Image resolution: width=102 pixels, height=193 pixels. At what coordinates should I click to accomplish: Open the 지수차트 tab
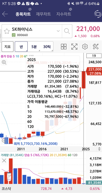tap(64, 14)
